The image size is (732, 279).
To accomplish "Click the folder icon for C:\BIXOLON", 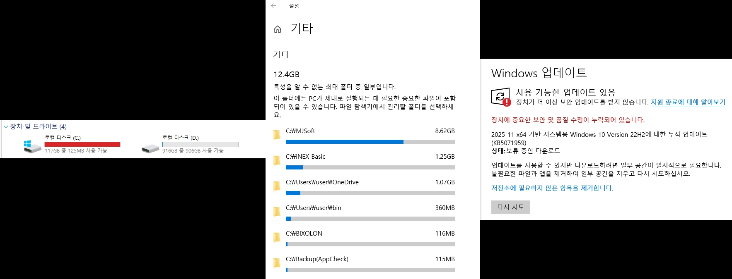I will coord(277,238).
